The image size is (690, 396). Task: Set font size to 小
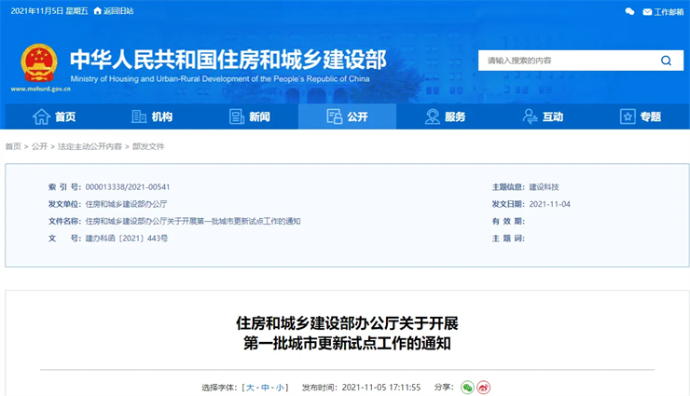pos(280,388)
